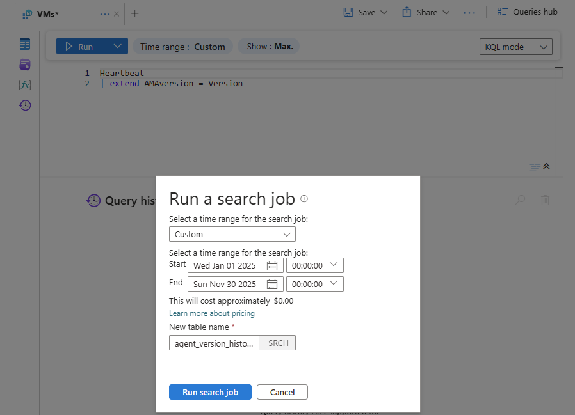Open Learn more about pricing link
Viewport: 575px width, 415px height.
click(x=211, y=313)
